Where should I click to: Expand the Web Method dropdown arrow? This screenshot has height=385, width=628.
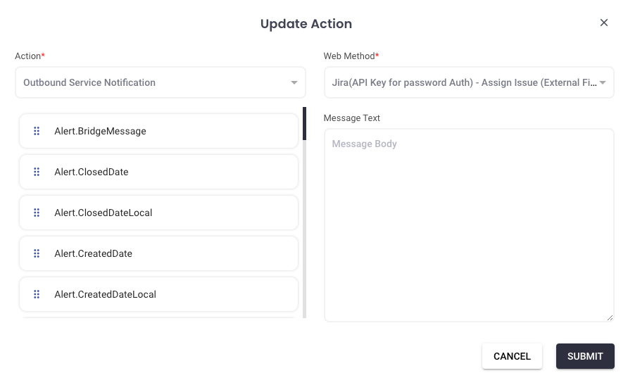pos(603,83)
